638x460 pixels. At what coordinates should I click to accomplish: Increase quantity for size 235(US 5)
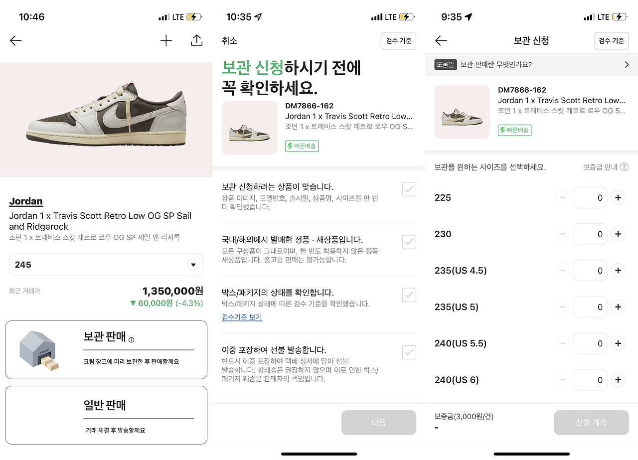click(x=618, y=307)
